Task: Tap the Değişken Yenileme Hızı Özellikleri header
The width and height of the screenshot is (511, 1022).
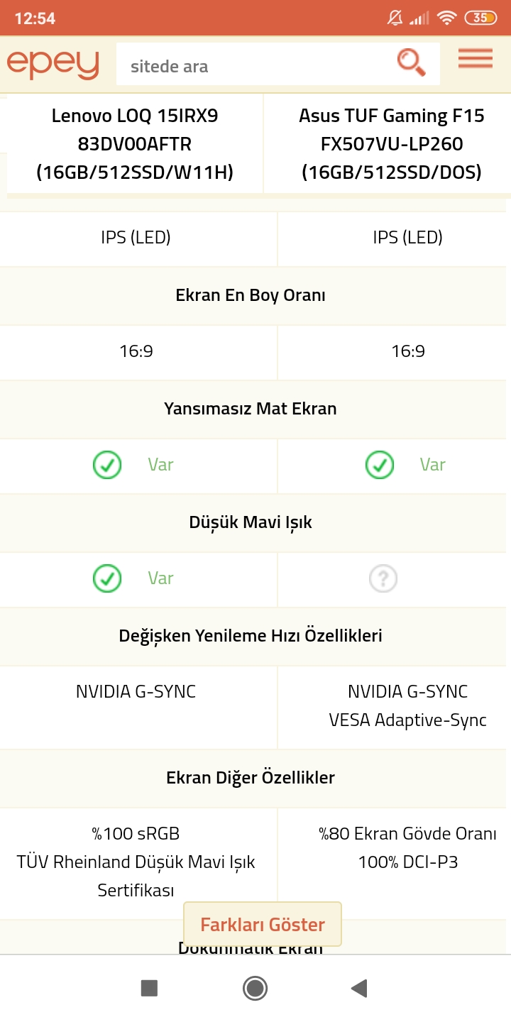Action: click(x=251, y=636)
